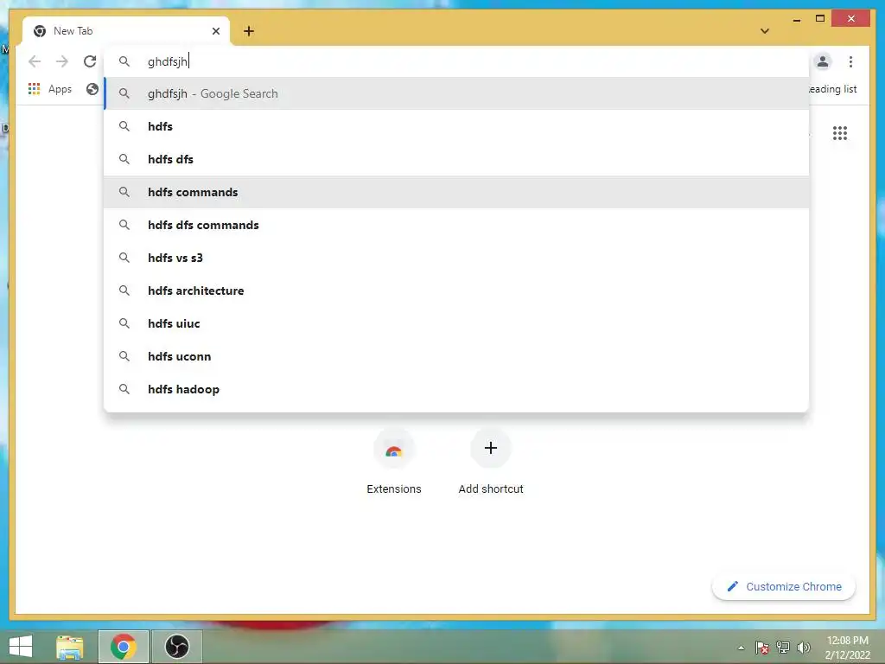The width and height of the screenshot is (885, 664).
Task: Open the Chrome profile avatar
Action: tap(823, 61)
